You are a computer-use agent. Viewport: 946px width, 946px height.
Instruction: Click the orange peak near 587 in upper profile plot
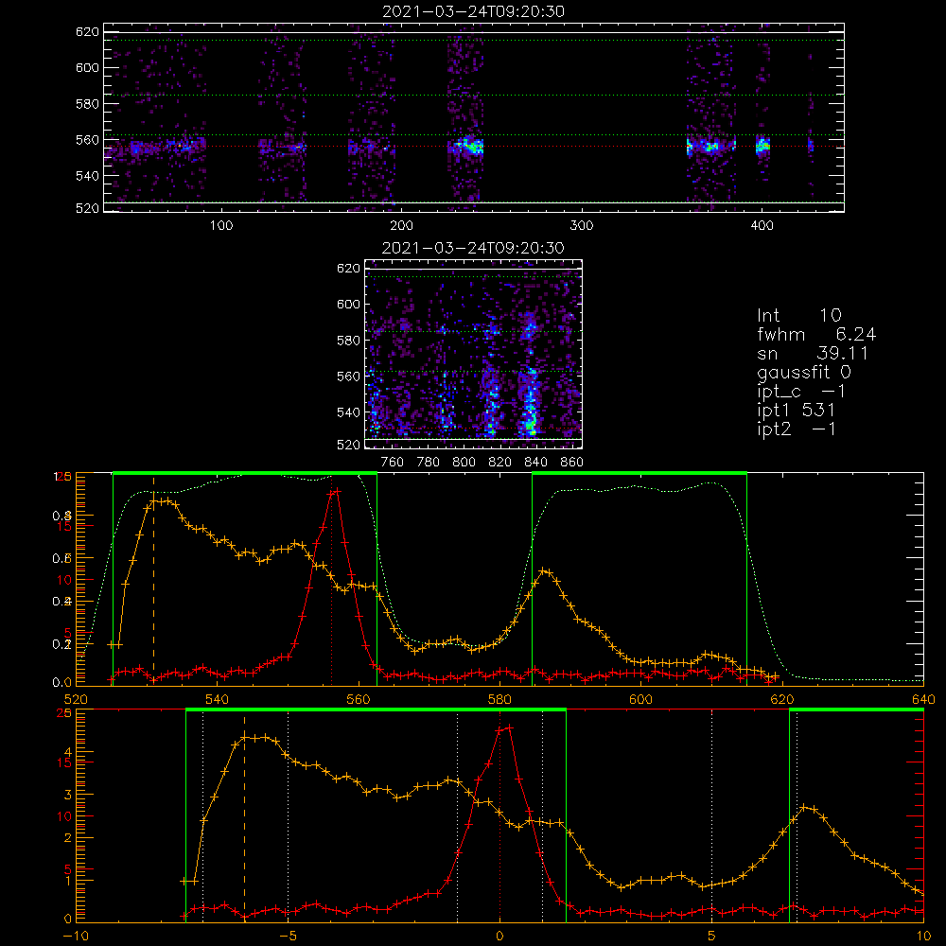[x=545, y=571]
